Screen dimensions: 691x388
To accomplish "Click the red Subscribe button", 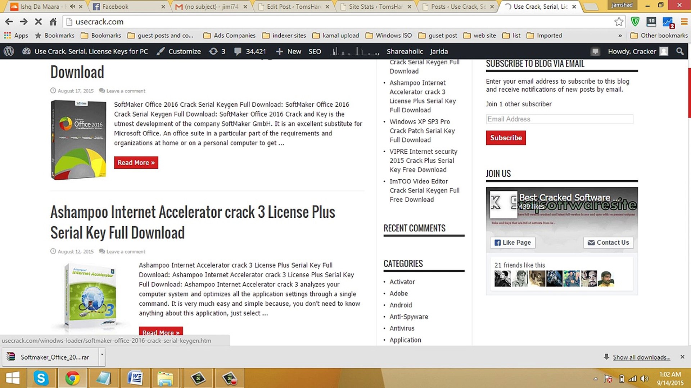I will [x=506, y=138].
